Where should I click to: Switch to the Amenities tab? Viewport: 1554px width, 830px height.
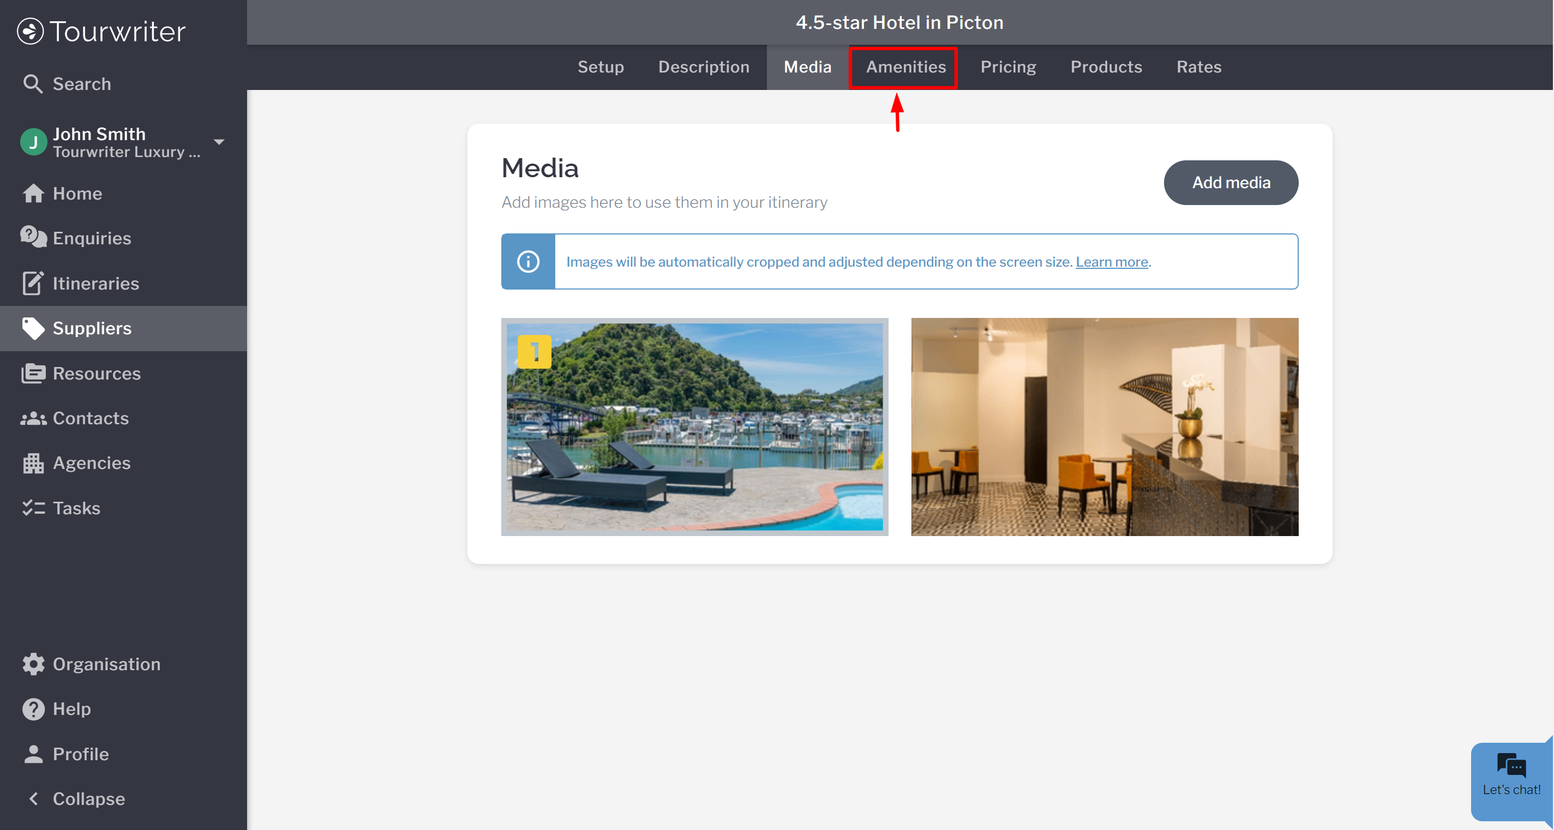tap(905, 67)
